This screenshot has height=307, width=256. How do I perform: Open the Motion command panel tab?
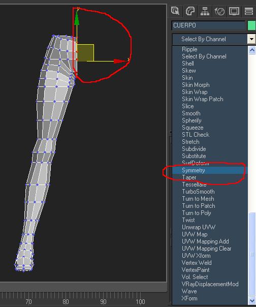219,11
